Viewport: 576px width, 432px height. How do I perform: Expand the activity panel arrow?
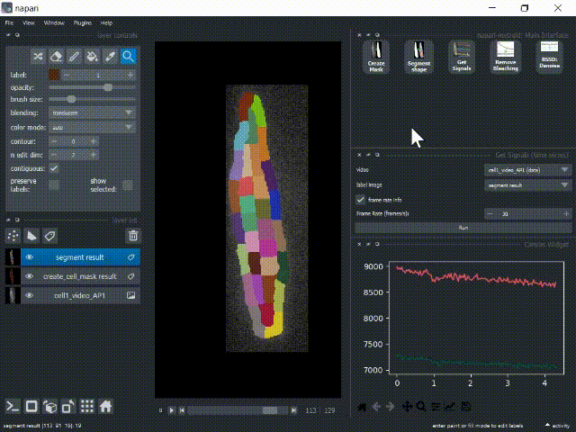coord(547,425)
